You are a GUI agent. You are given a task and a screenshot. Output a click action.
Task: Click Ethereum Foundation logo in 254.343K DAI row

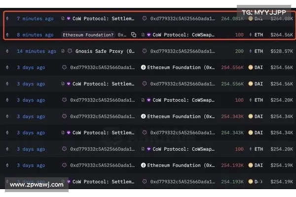pyautogui.click(x=143, y=116)
